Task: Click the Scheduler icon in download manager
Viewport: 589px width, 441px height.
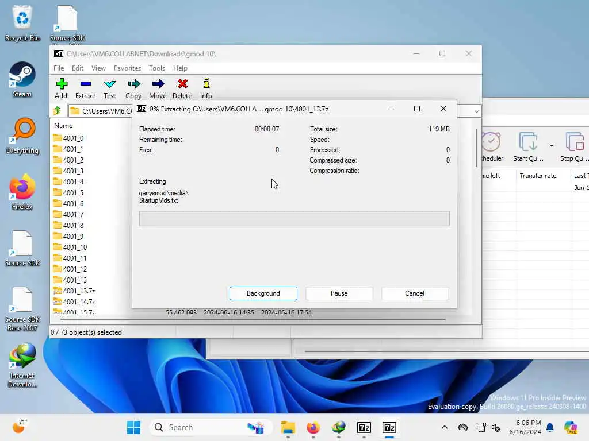Action: 492,147
